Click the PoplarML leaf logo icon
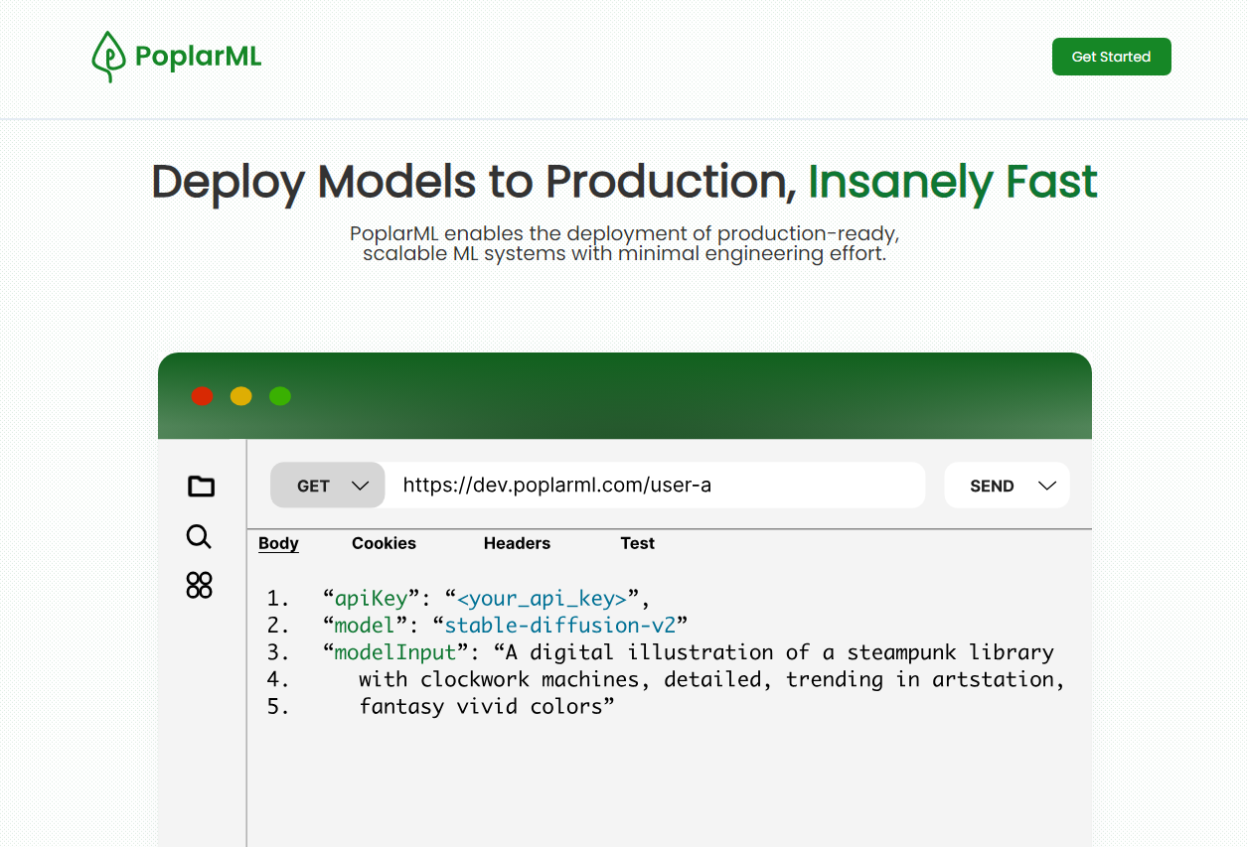The width and height of the screenshot is (1248, 847). pyautogui.click(x=108, y=57)
